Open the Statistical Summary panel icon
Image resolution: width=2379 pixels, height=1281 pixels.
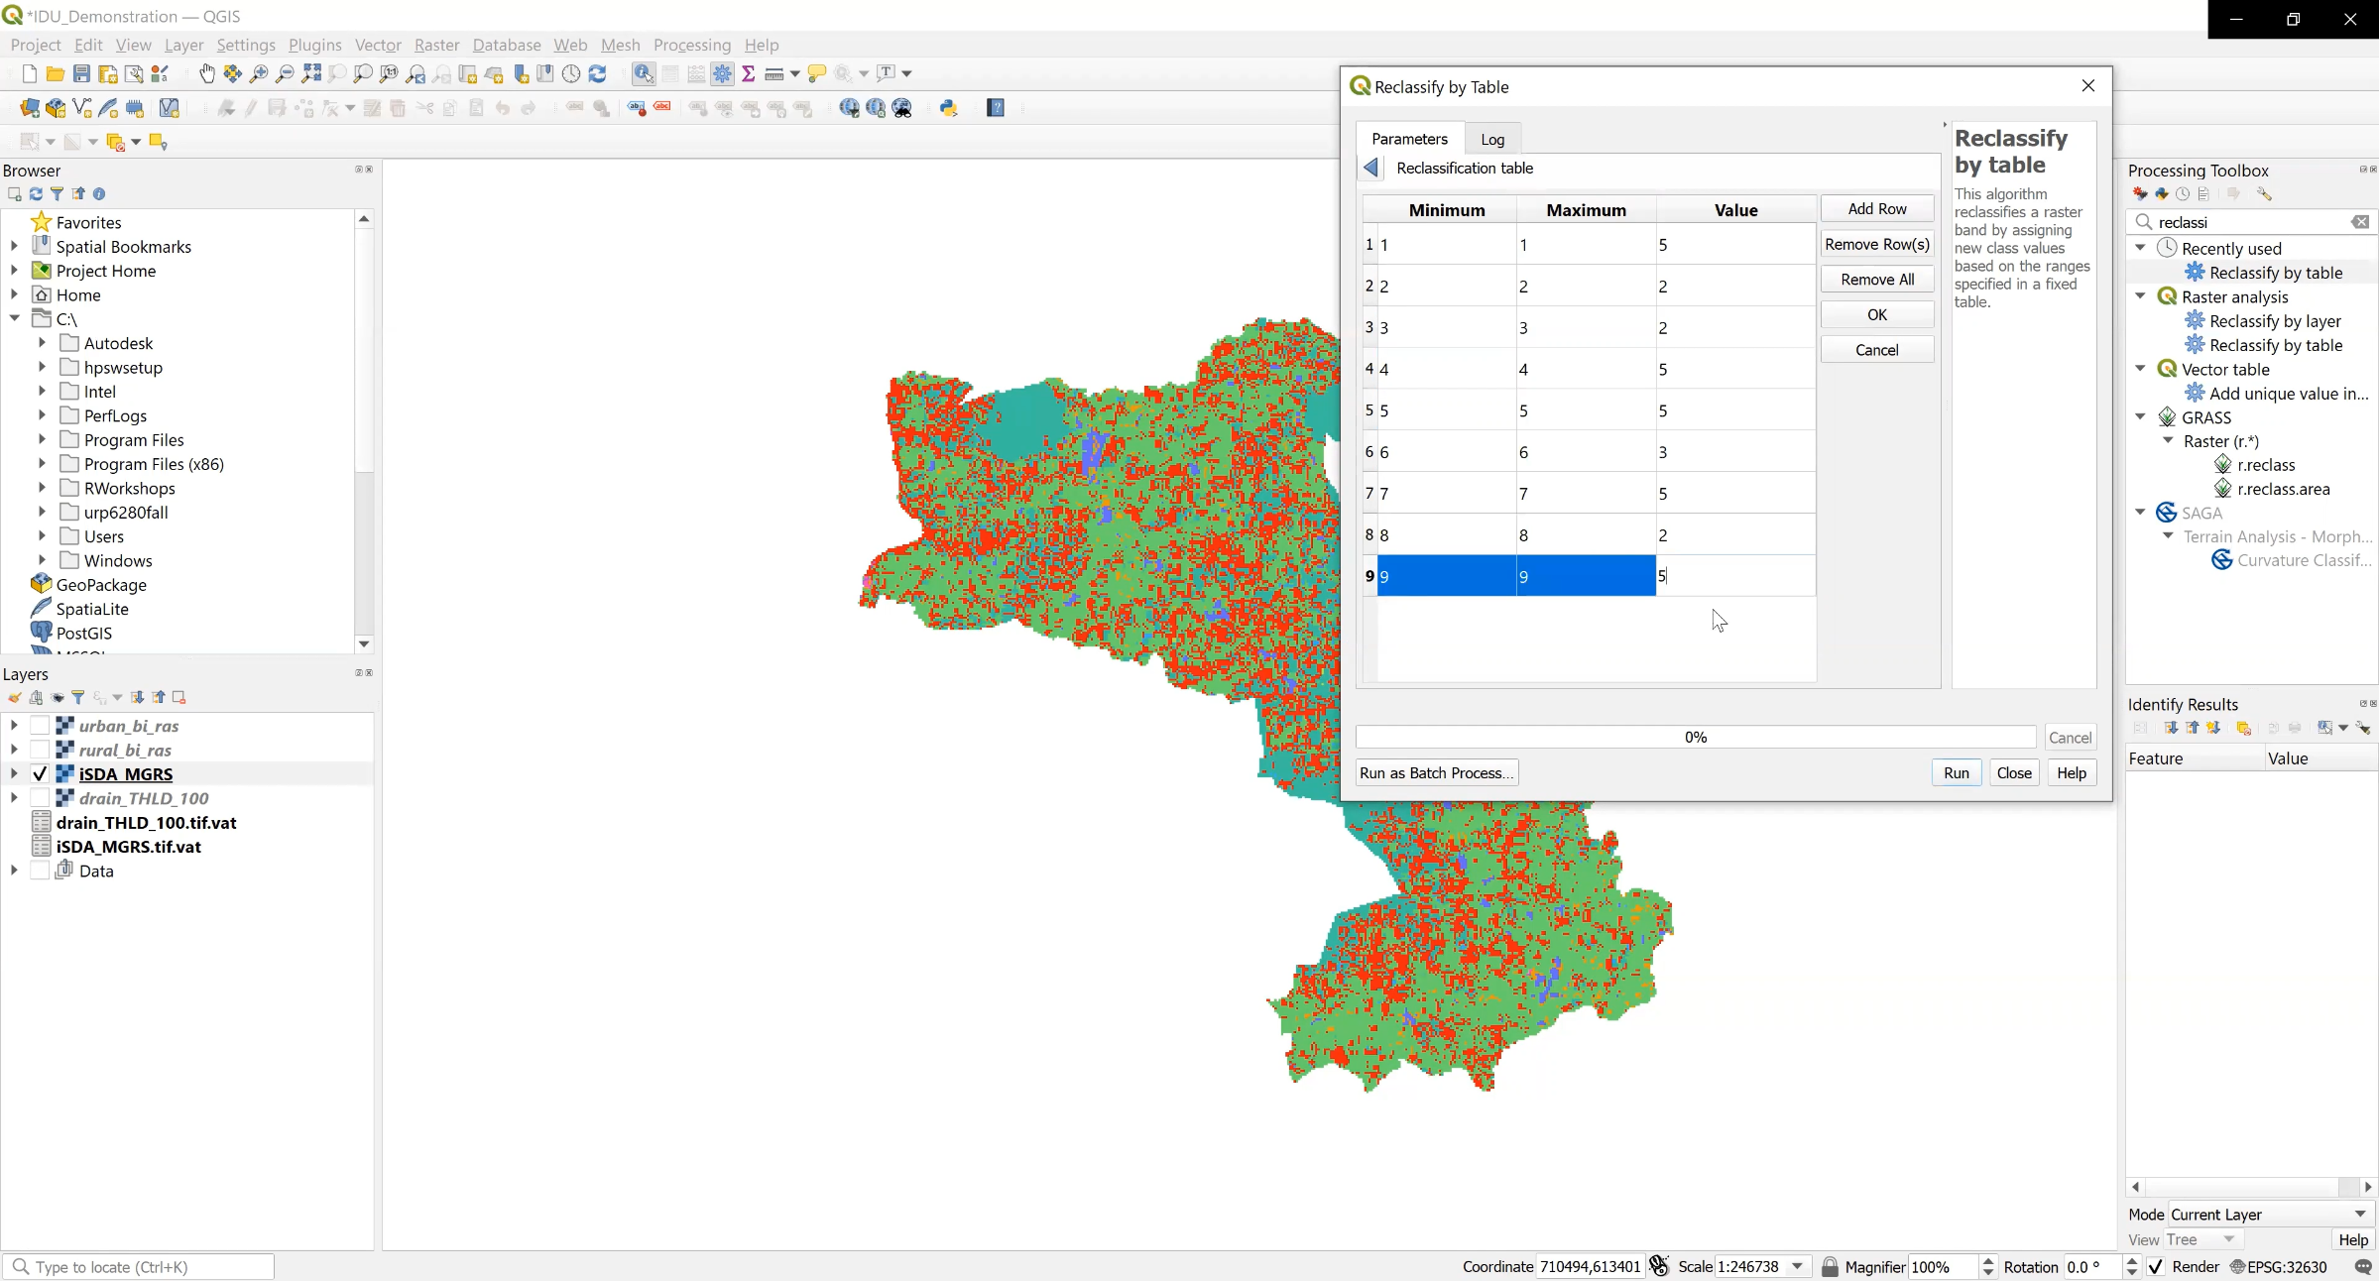click(x=747, y=73)
